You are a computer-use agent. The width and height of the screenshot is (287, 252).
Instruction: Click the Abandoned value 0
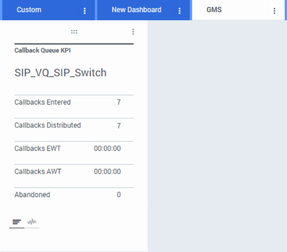click(x=119, y=195)
